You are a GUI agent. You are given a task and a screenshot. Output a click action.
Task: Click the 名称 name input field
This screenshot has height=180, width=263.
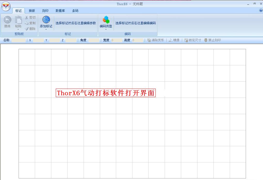pos(19,40)
